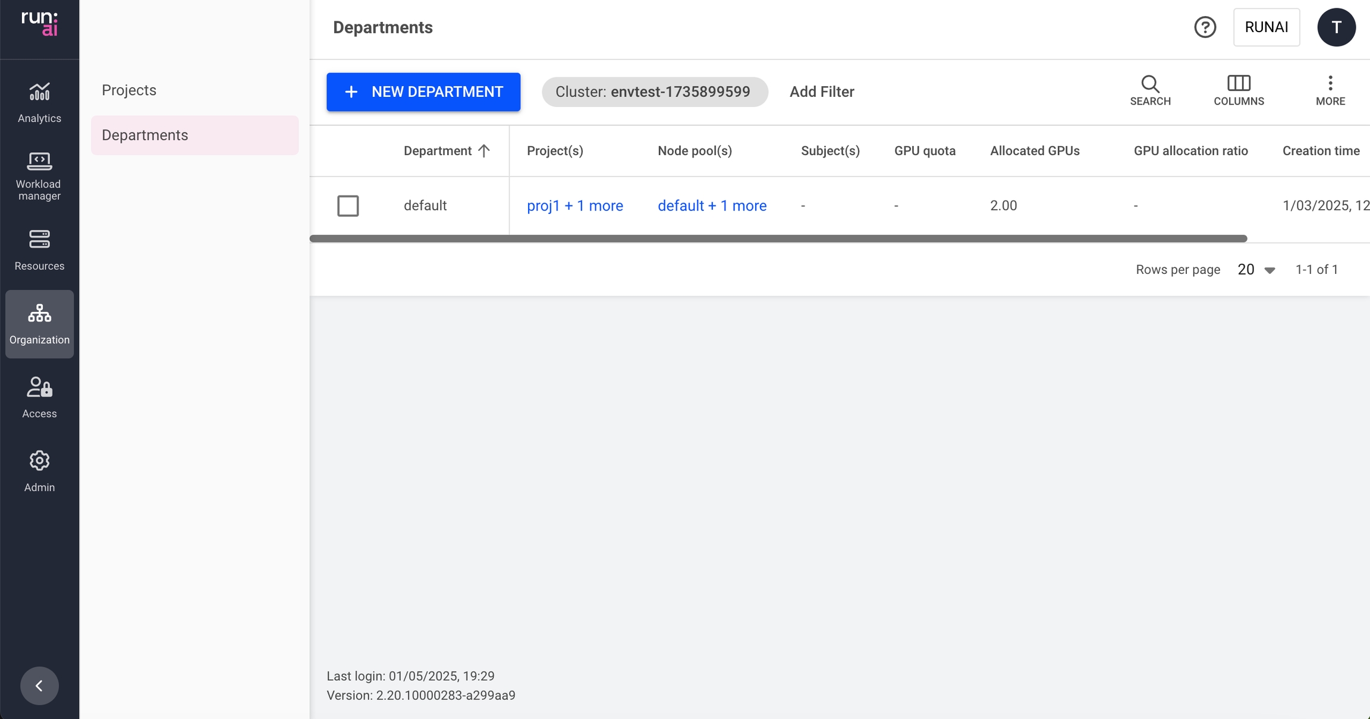
Task: Open the More three-dots menu
Action: [x=1330, y=83]
